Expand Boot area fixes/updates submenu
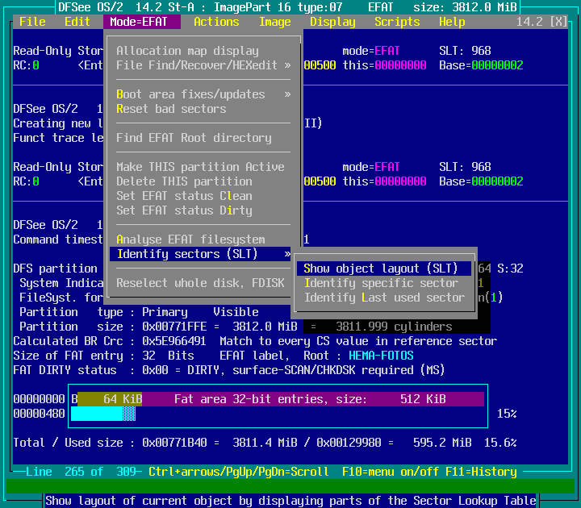Screen dimensions: 581x508 point(203,94)
